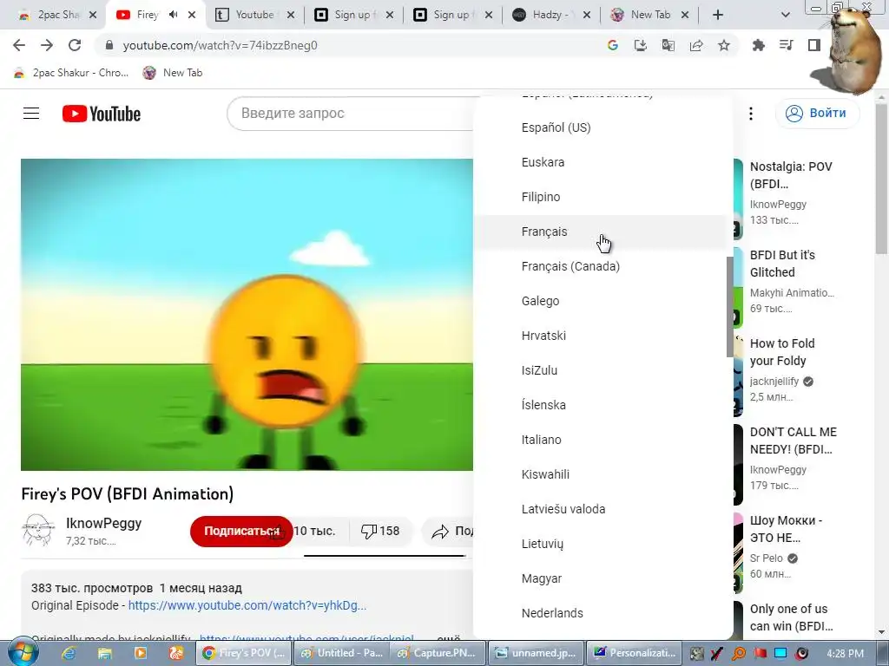Select IsiZulu language
Image resolution: width=889 pixels, height=666 pixels.
click(x=603, y=370)
